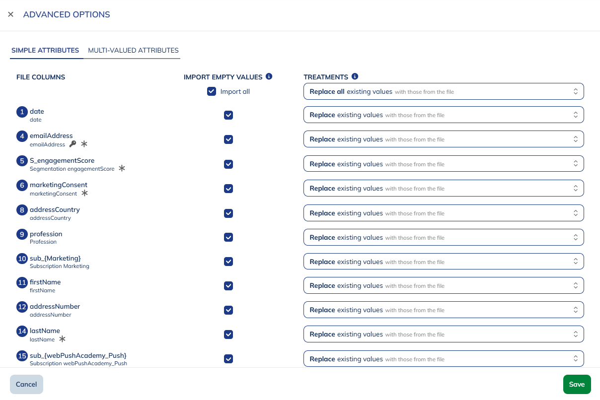Click the asterisk icon next to marketingConsent
600x400 pixels.
84,193
